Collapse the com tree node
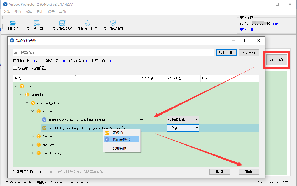The width and height of the screenshot is (297, 186). click(x=16, y=86)
